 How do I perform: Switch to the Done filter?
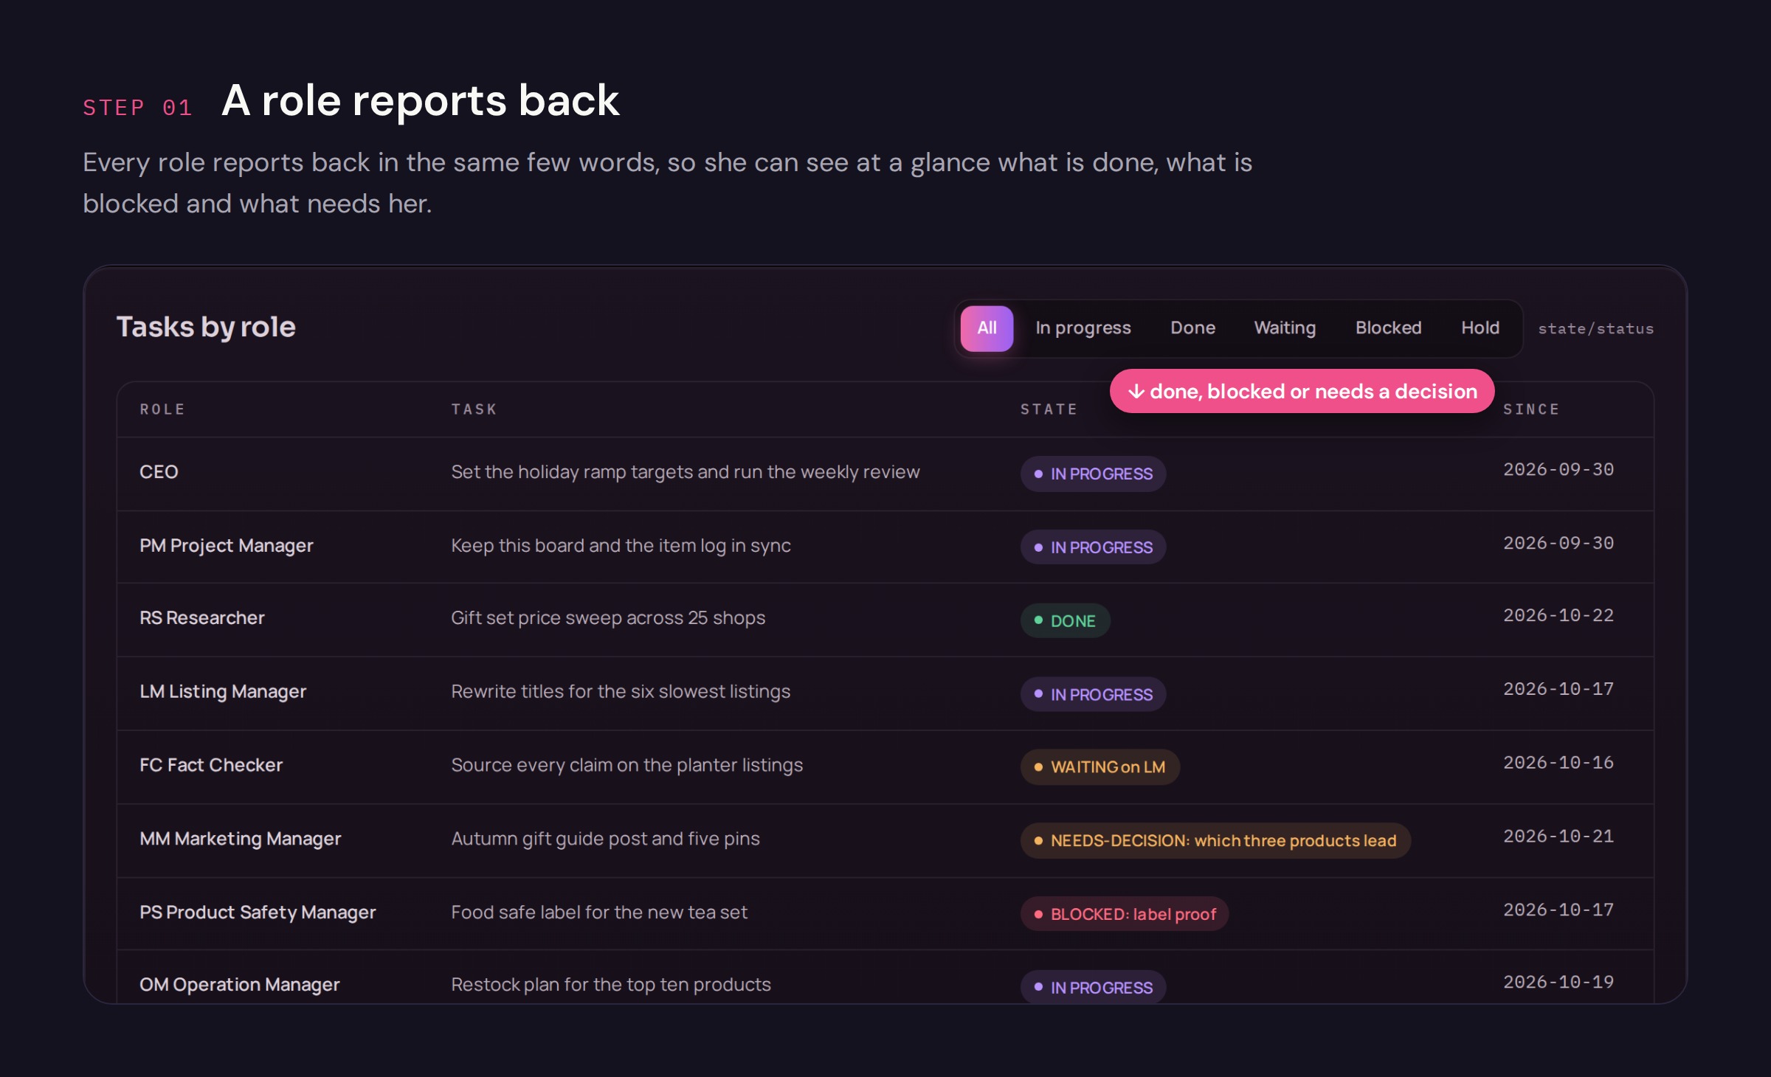pyautogui.click(x=1192, y=328)
